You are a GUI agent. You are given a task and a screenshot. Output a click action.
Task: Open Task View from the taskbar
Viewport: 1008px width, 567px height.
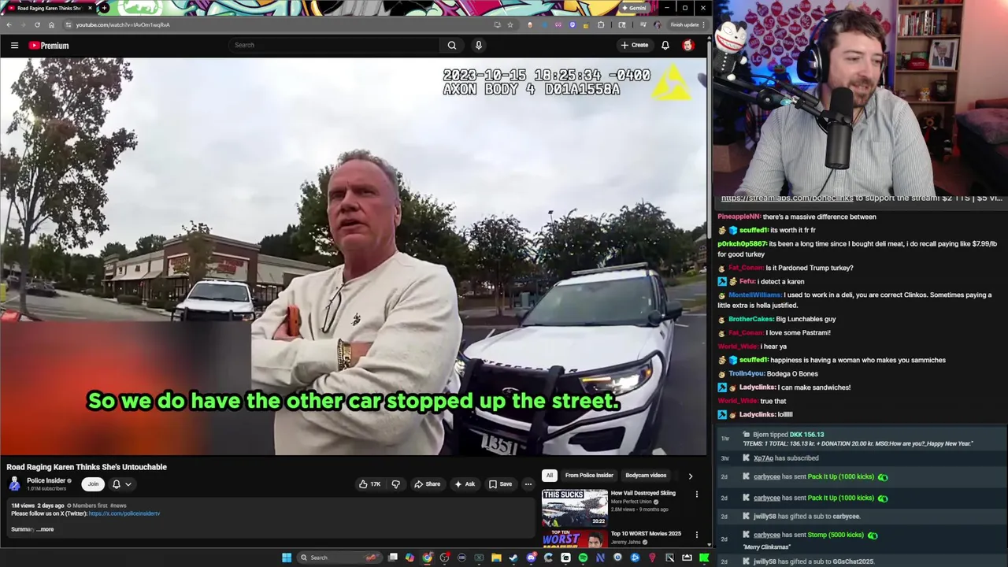tap(392, 558)
